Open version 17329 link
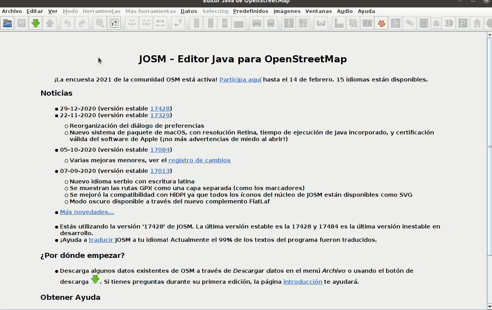 (160, 115)
